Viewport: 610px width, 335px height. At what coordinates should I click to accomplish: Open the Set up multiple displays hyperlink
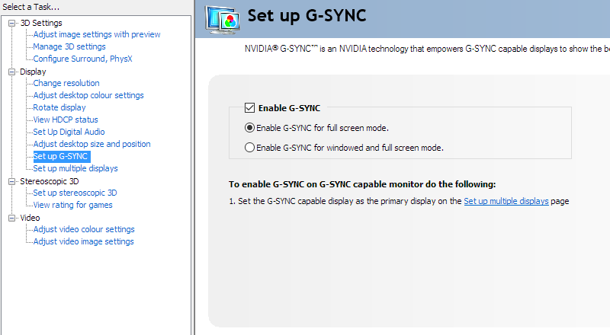pyautogui.click(x=506, y=201)
